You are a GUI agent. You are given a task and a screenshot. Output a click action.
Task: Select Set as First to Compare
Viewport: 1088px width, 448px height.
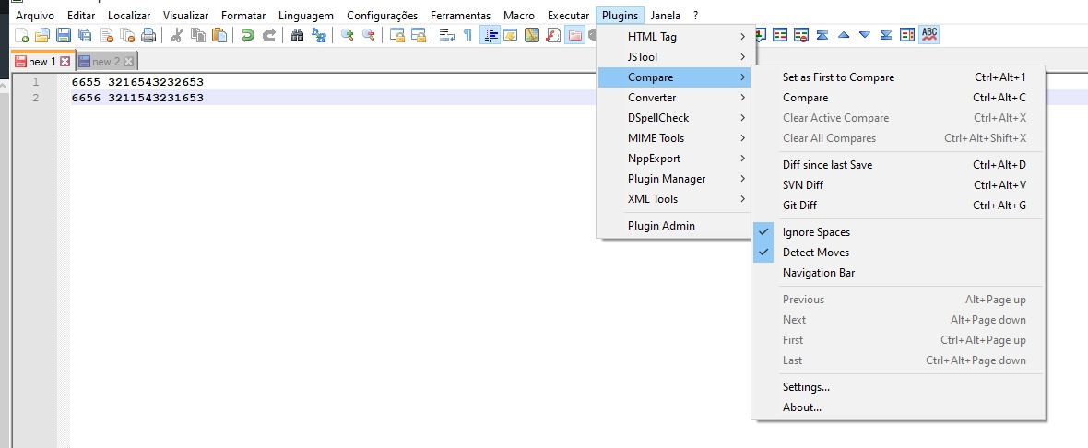tap(838, 77)
